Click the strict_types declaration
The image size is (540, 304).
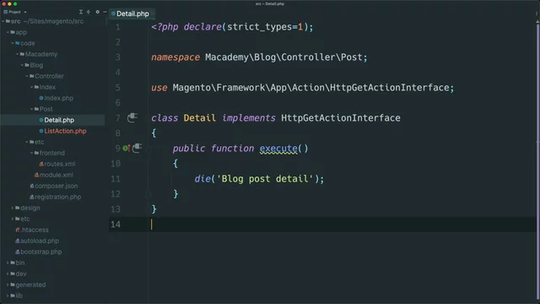(x=265, y=27)
